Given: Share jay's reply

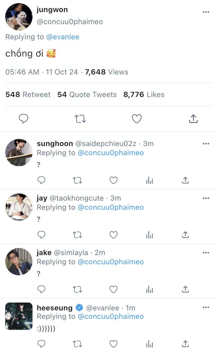Looking at the screenshot, I should [185, 235].
